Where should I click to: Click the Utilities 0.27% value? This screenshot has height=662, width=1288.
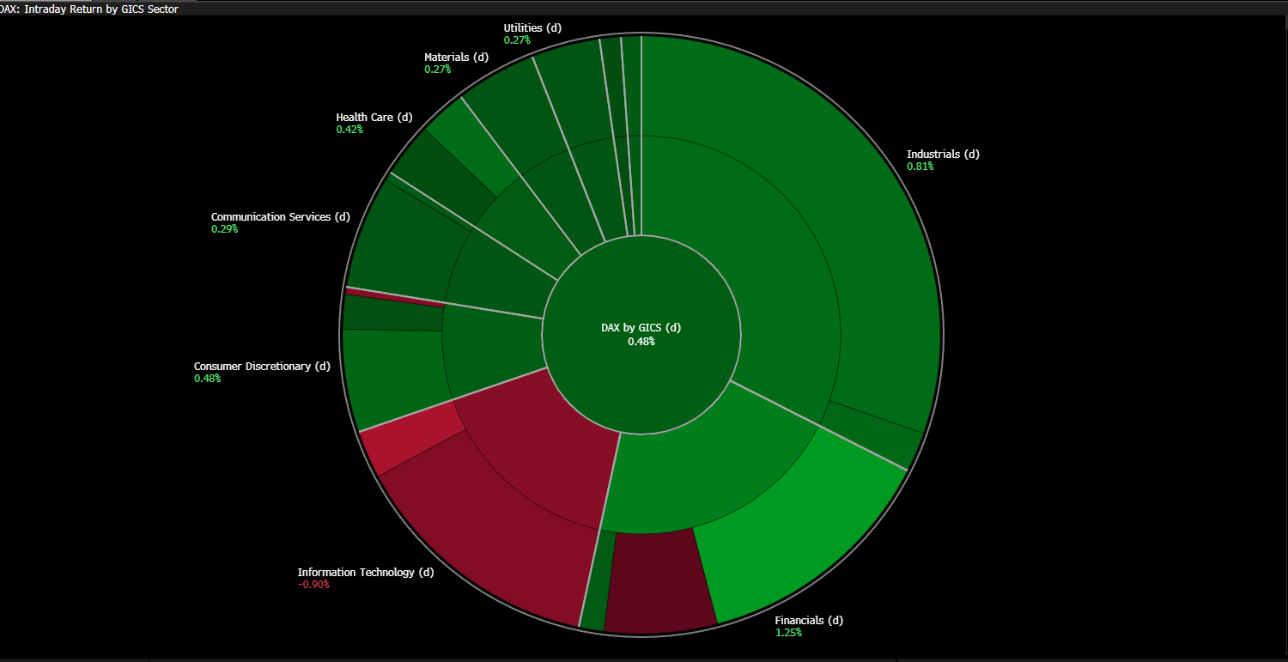click(517, 40)
